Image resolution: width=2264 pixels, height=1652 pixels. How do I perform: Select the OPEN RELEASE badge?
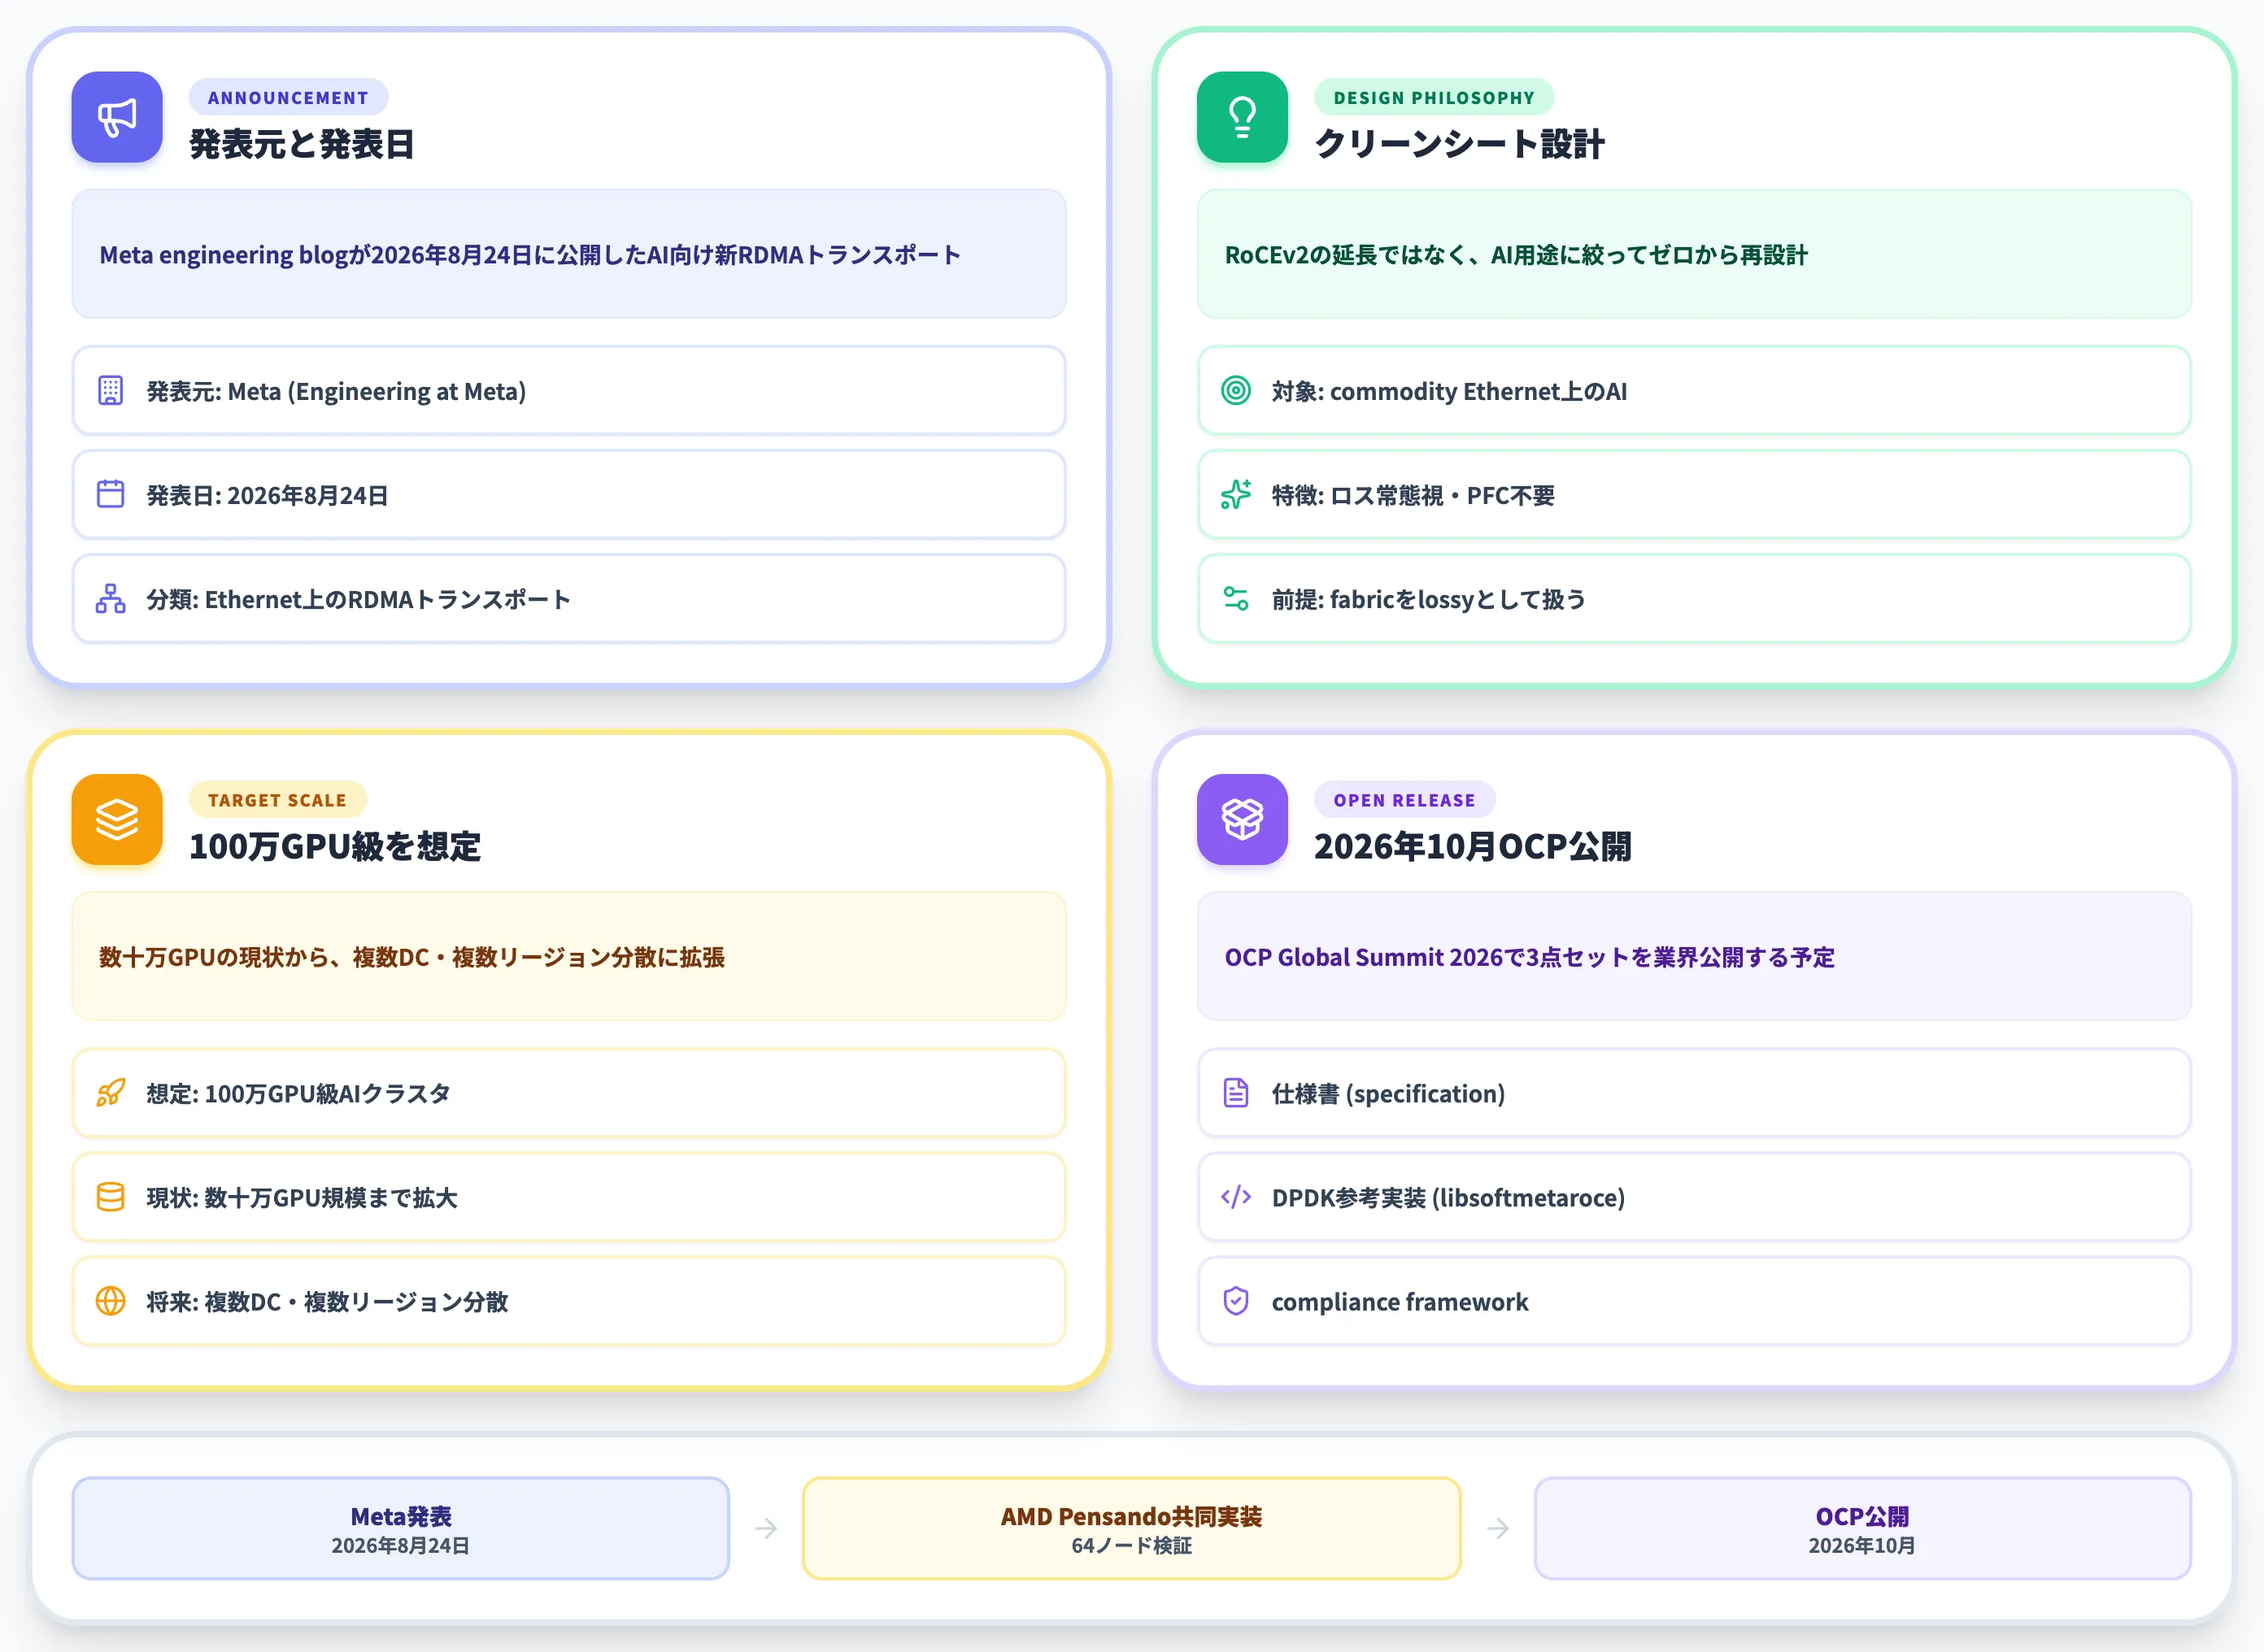(1404, 800)
